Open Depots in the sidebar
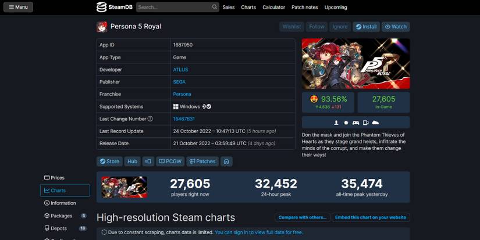Screen dimensions: 480x240 tap(65, 228)
